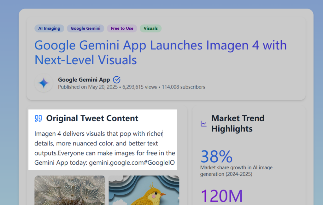Open the Imagen 4 article headline
The width and height of the screenshot is (323, 205).
pyautogui.click(x=160, y=52)
